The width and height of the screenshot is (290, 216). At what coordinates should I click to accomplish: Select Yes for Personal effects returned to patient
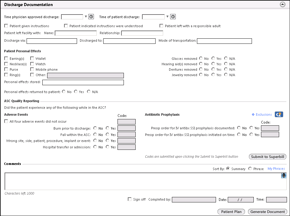(76, 92)
